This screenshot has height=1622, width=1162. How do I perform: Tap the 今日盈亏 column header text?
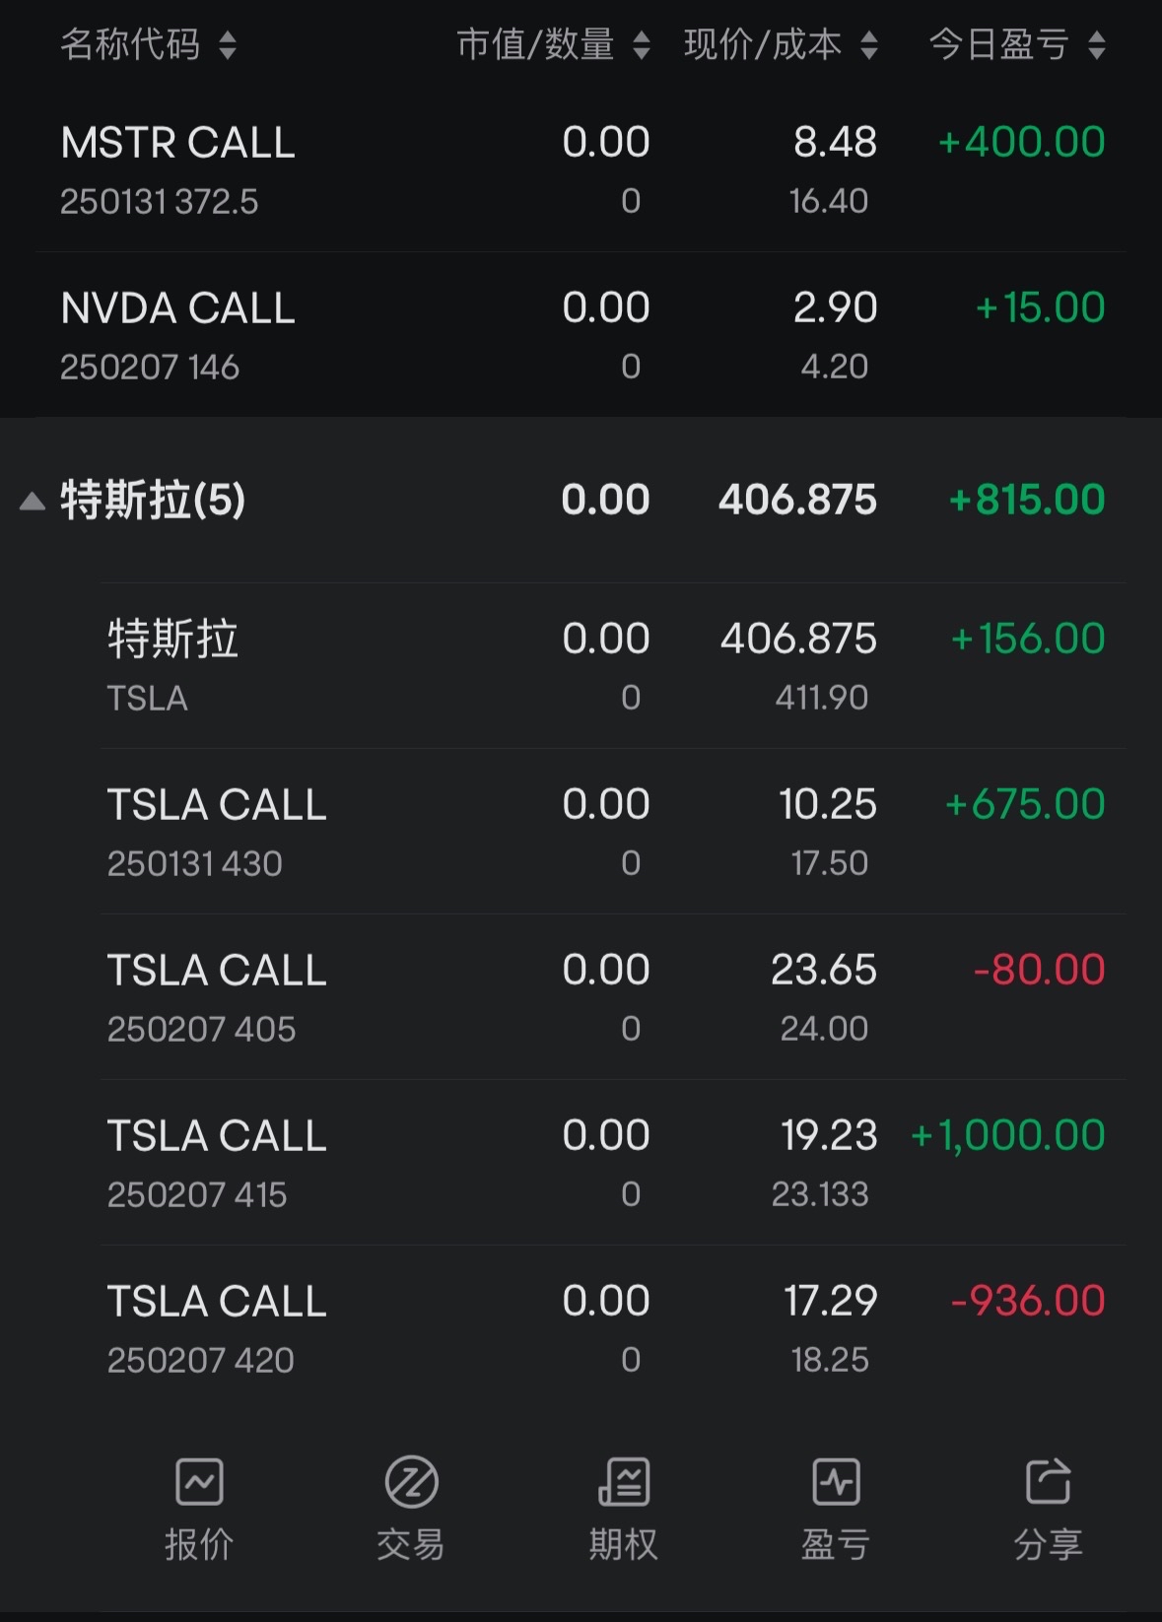[x=999, y=45]
